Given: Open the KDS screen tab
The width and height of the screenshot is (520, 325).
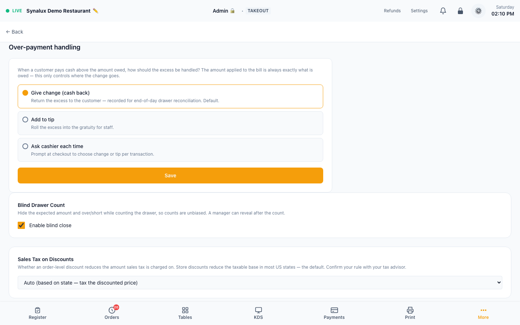Looking at the screenshot, I should pos(259,313).
